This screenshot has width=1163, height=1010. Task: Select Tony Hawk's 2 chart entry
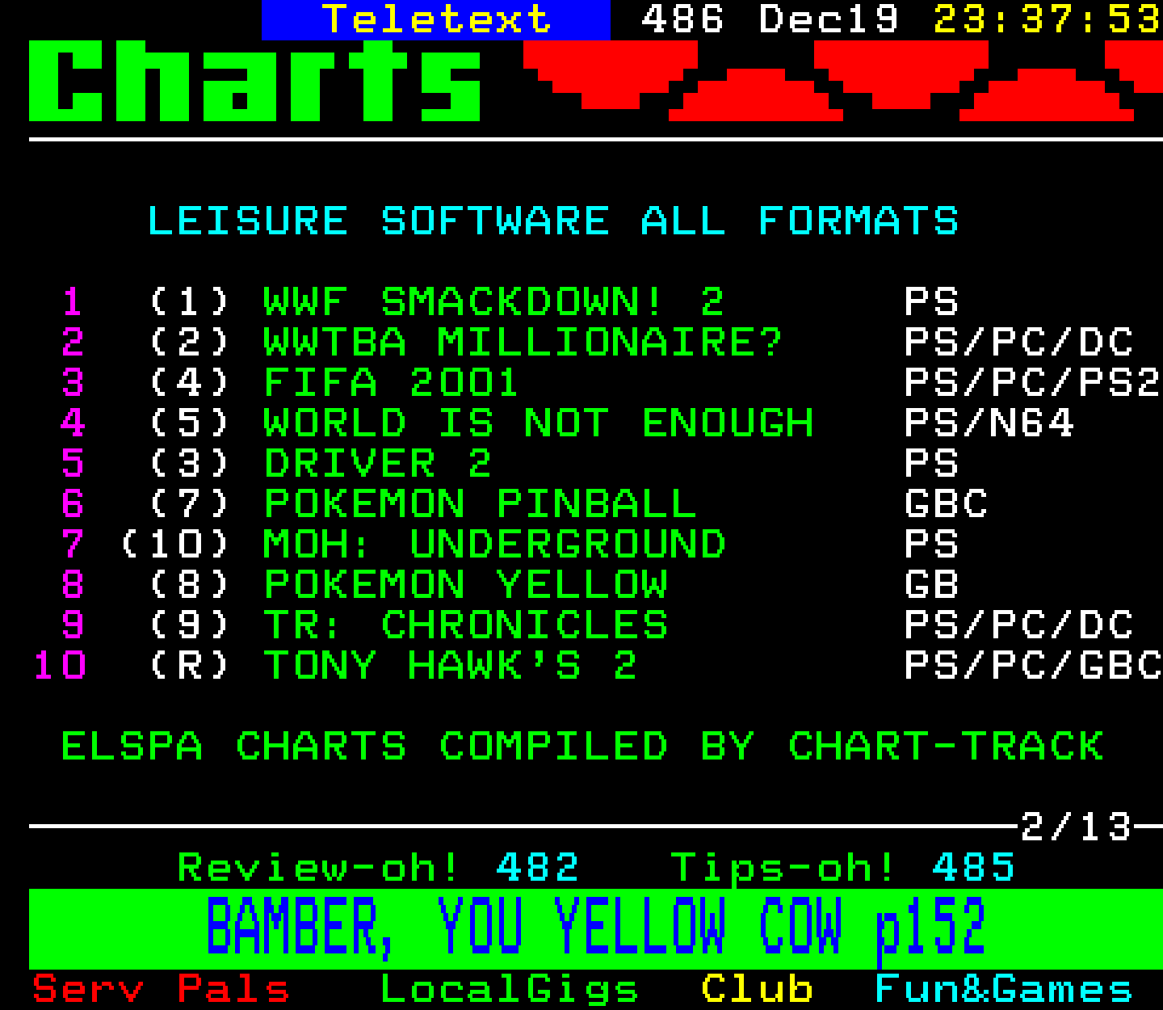pyautogui.click(x=450, y=666)
